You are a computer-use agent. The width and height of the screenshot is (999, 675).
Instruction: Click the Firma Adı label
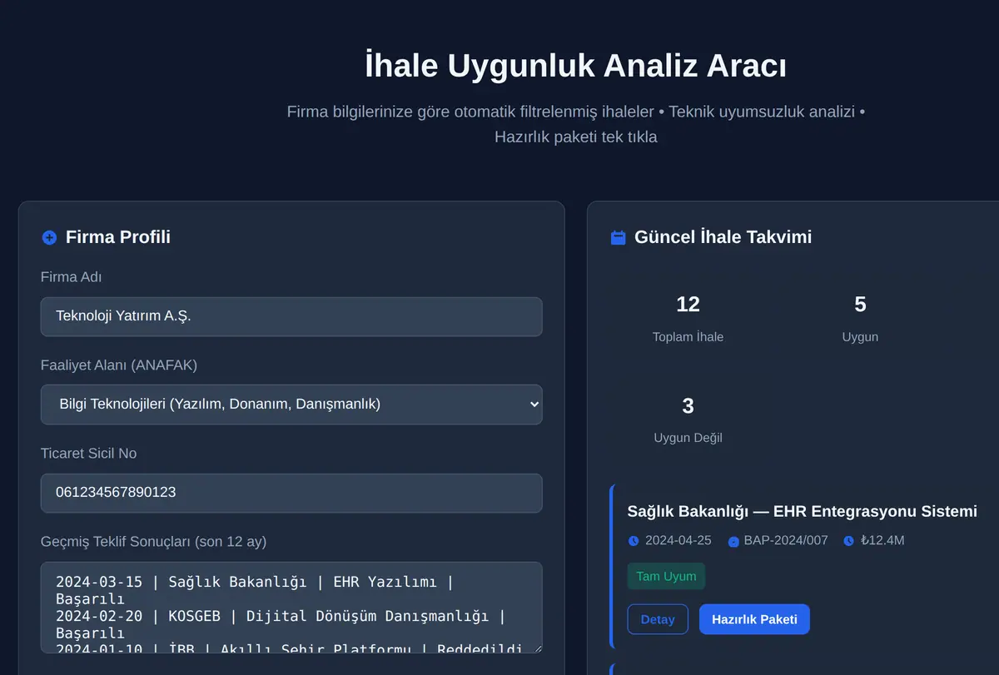pos(71,277)
